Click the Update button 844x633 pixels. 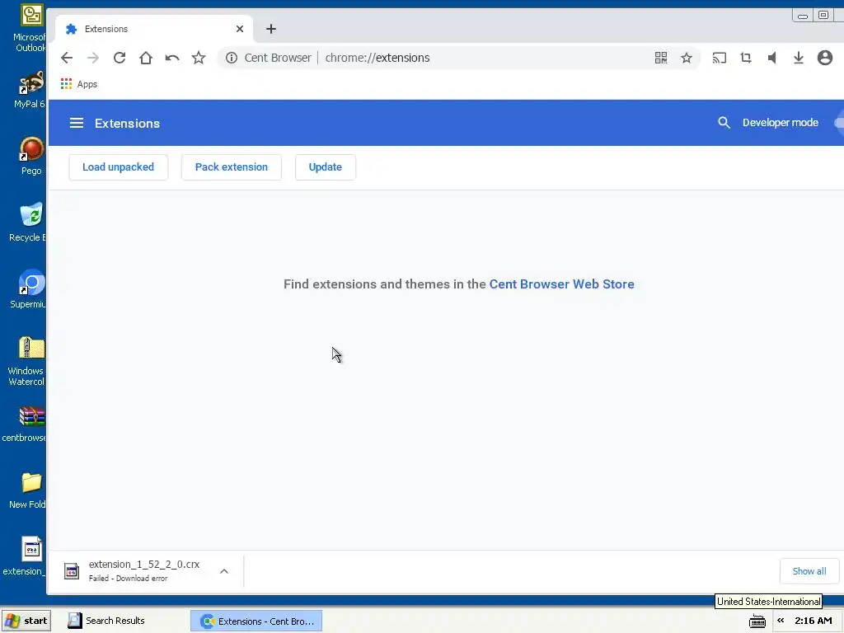325,166
